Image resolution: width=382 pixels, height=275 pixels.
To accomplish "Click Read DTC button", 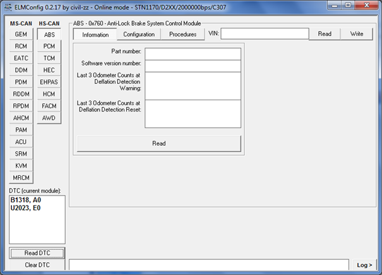I will [37, 253].
